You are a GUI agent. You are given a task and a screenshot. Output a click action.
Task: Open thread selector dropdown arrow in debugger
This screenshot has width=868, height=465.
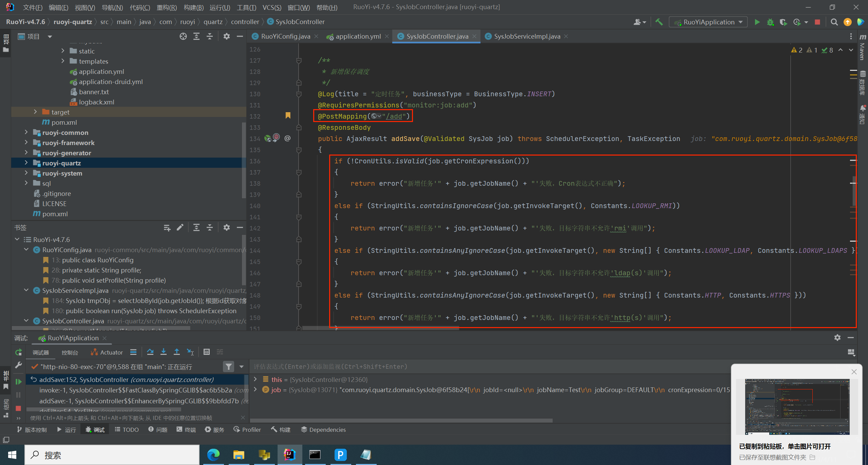(x=242, y=366)
